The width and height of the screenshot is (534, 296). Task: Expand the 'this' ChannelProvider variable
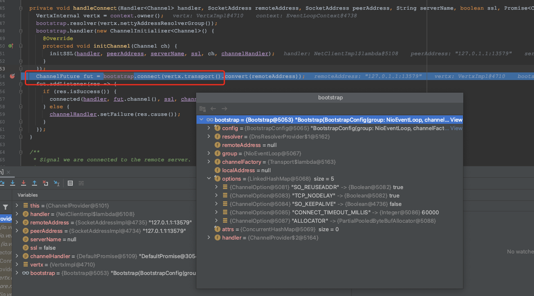17,206
